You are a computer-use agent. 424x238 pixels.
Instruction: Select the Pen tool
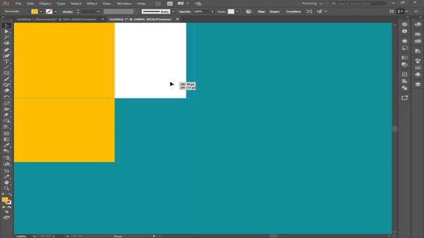[x=7, y=50]
